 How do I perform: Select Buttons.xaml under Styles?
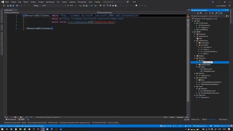tap(208, 69)
